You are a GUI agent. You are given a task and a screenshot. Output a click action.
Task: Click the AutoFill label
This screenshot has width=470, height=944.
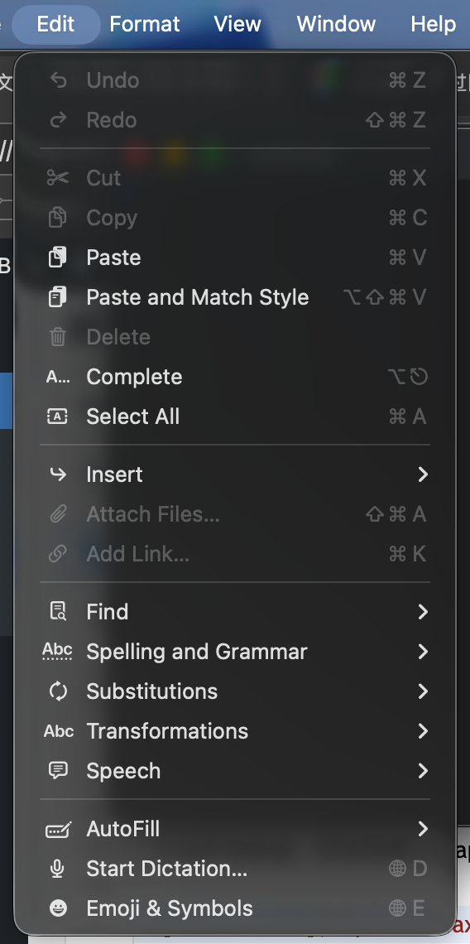[x=122, y=829]
